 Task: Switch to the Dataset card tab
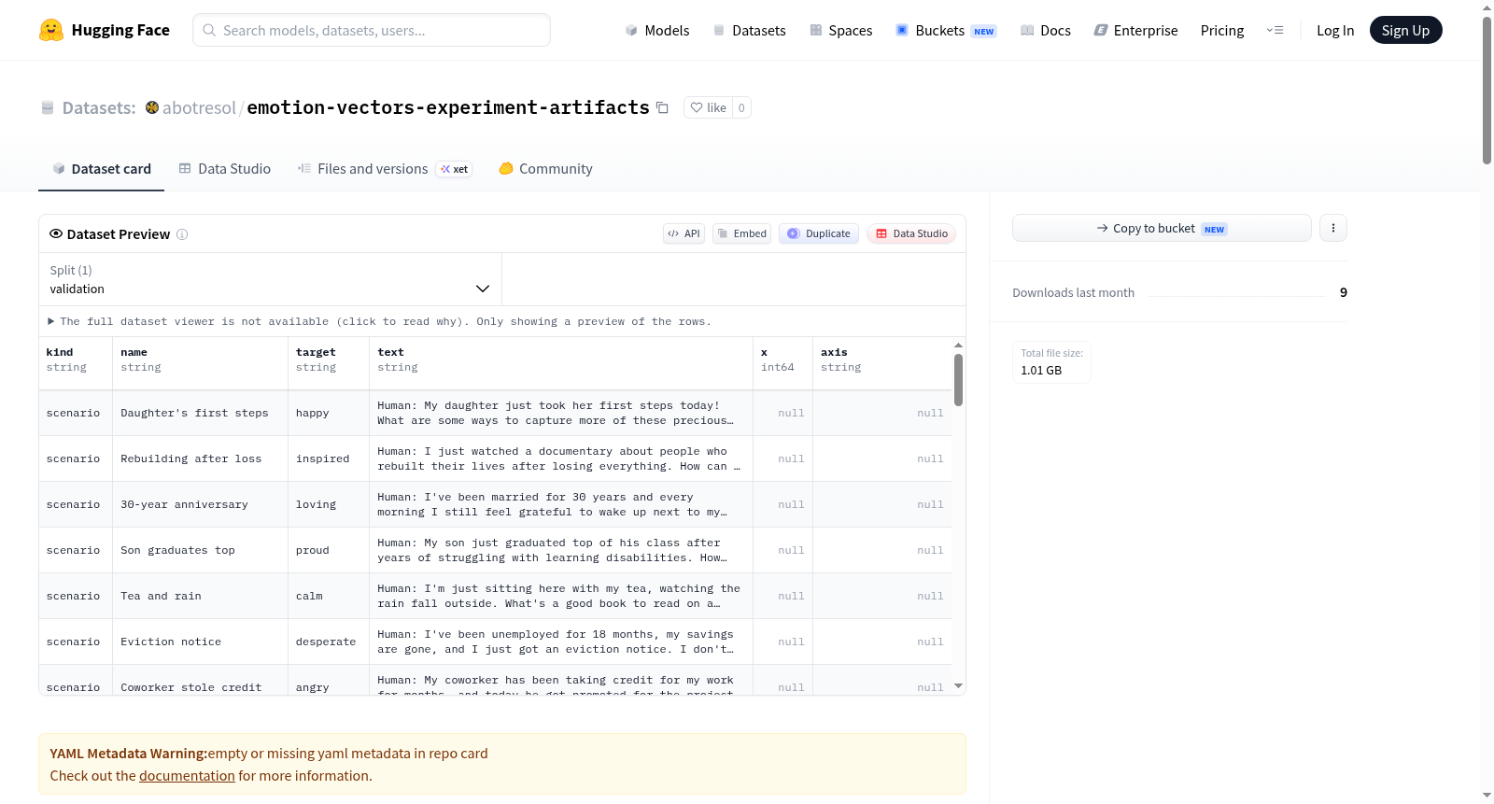(x=101, y=169)
